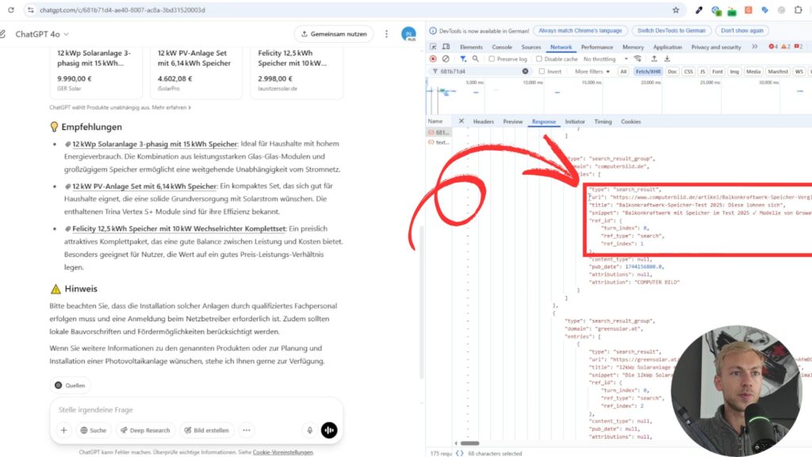The width and height of the screenshot is (812, 457).
Task: Toggle the Font request filter
Action: pyautogui.click(x=717, y=71)
